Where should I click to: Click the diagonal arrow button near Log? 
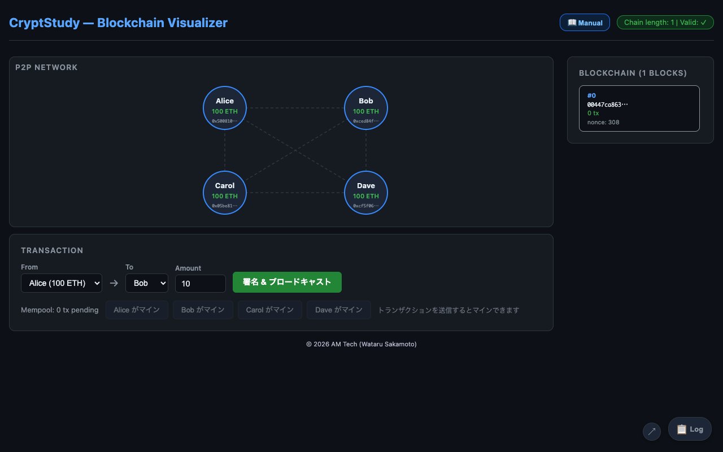(x=652, y=432)
